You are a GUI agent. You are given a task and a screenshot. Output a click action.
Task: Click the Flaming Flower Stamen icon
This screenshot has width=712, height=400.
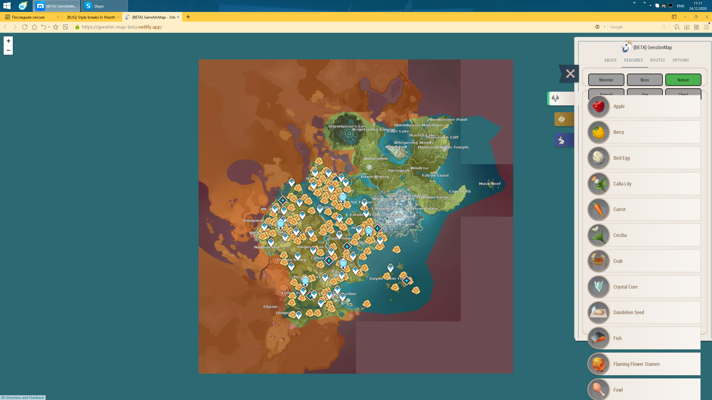point(599,364)
